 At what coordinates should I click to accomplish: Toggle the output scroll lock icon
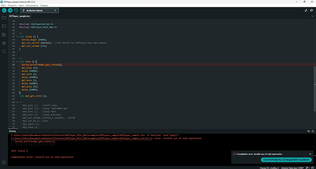pos(313,131)
